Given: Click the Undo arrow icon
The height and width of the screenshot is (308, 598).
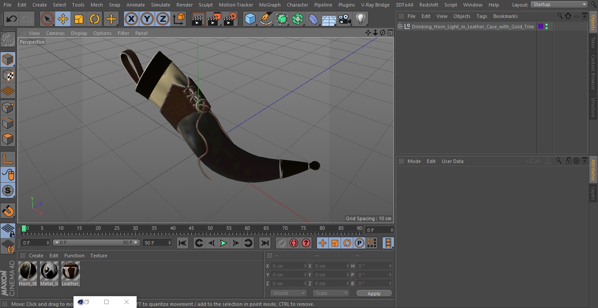Looking at the screenshot, I should pyautogui.click(x=12, y=19).
